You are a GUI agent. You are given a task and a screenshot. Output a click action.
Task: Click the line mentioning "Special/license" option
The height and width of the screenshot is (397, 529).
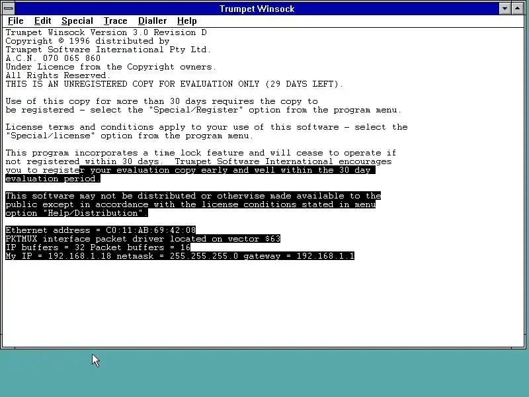pos(129,136)
